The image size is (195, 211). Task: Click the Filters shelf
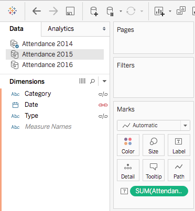pyautogui.click(x=154, y=77)
